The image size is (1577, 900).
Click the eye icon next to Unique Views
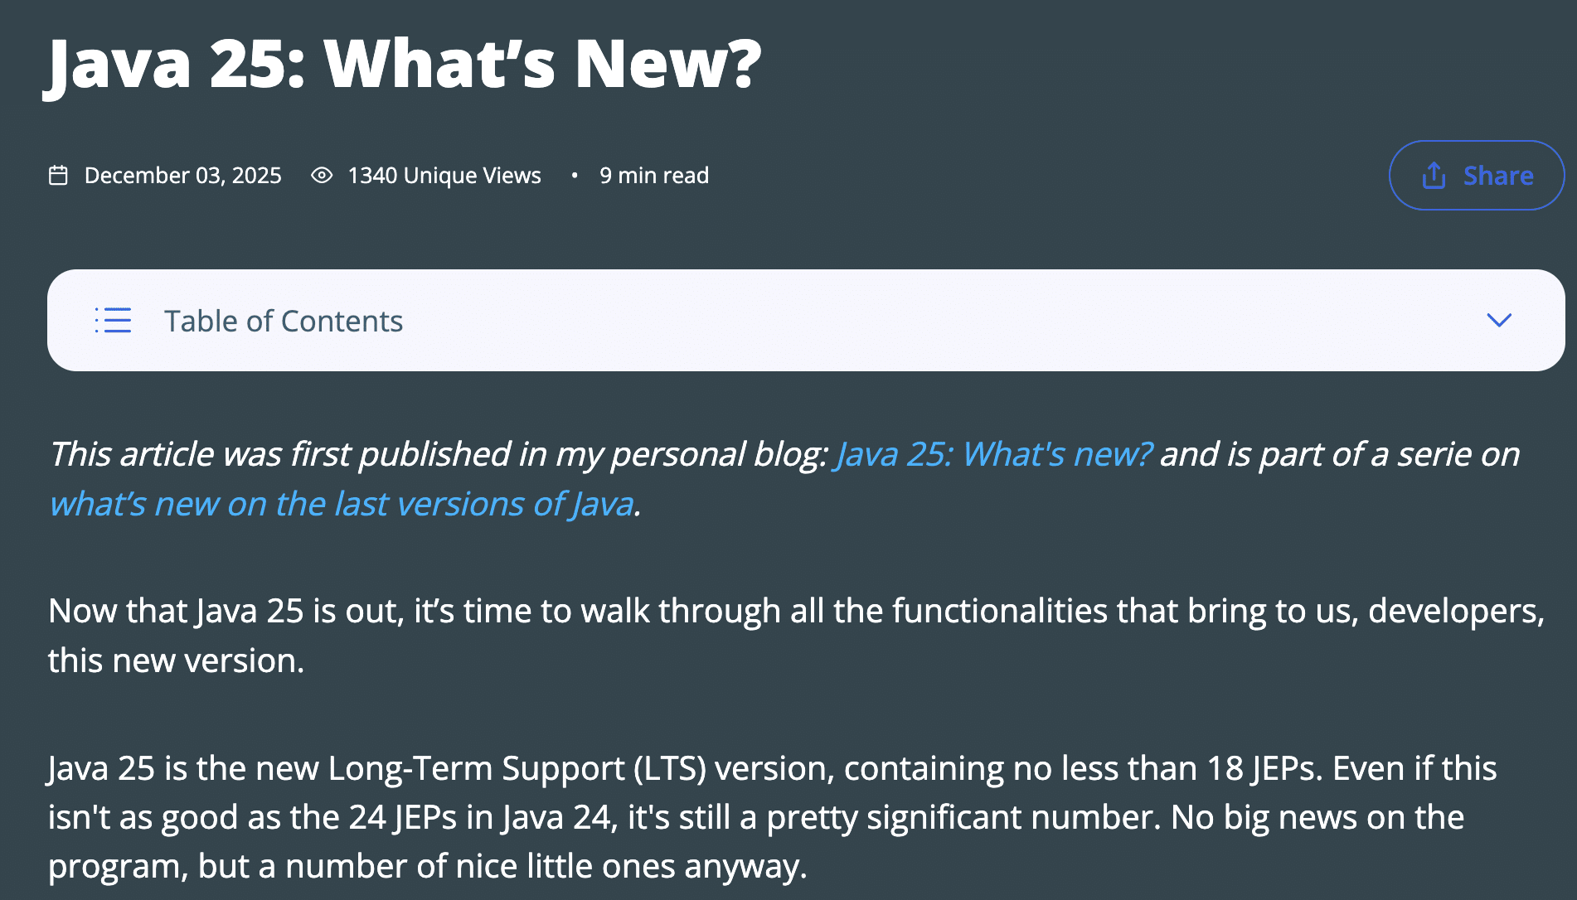click(322, 176)
